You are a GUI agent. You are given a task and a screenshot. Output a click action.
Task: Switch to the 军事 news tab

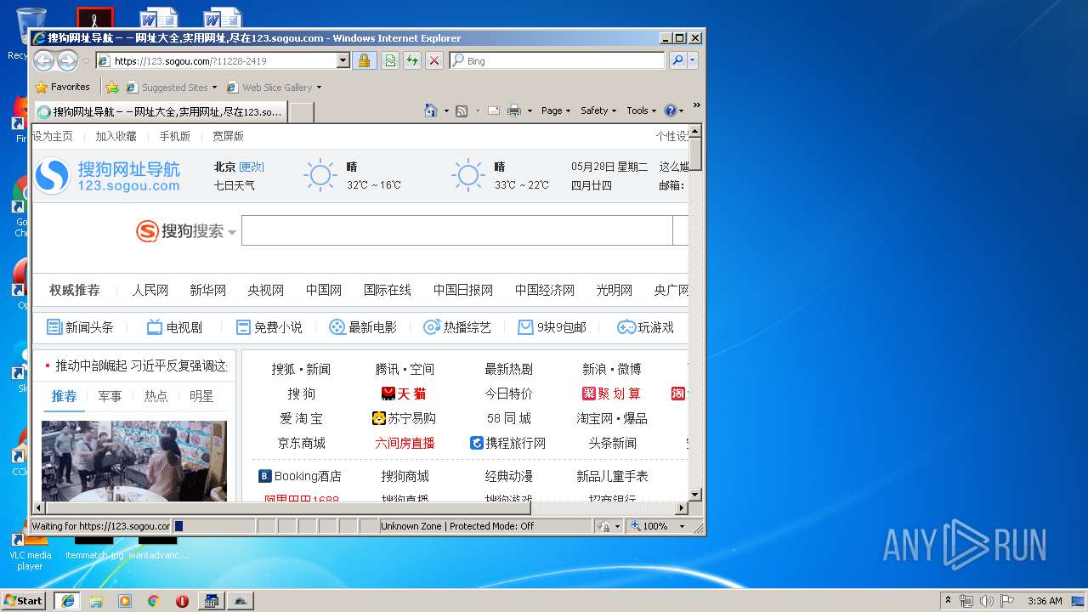[110, 396]
